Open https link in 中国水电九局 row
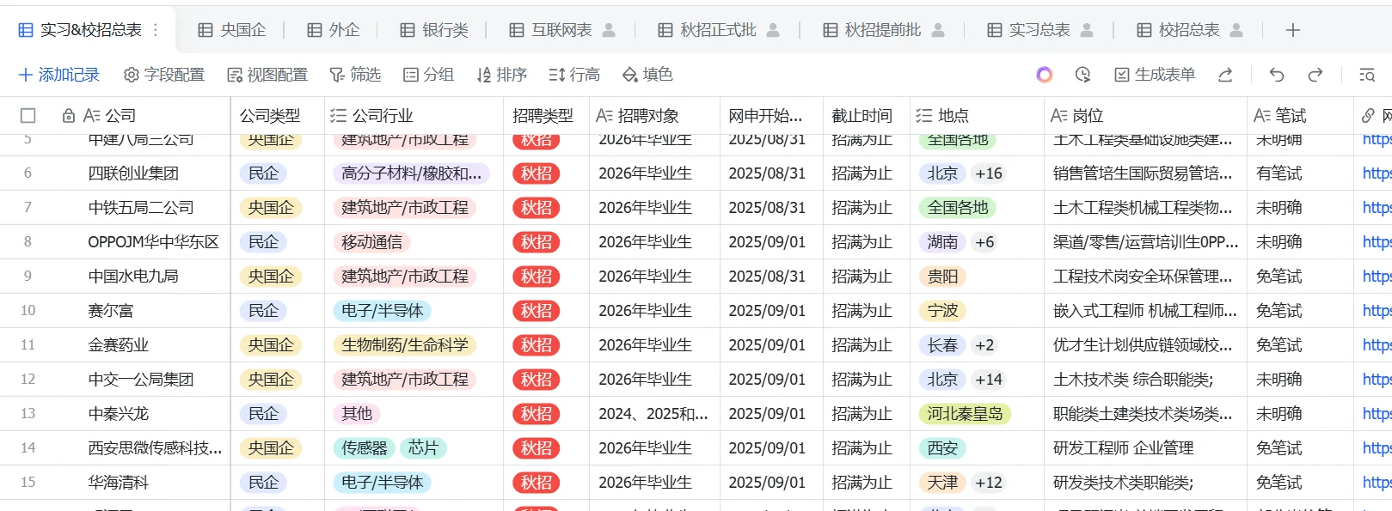 point(1377,277)
